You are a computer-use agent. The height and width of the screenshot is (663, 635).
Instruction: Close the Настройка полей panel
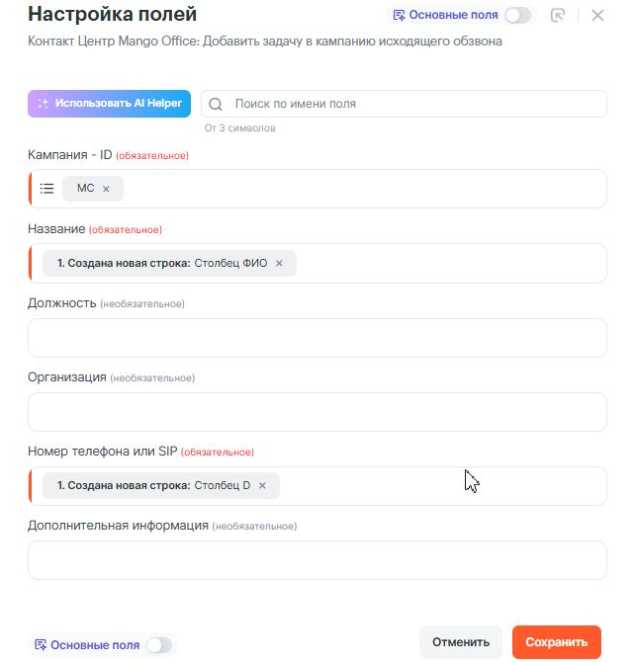[x=597, y=16]
